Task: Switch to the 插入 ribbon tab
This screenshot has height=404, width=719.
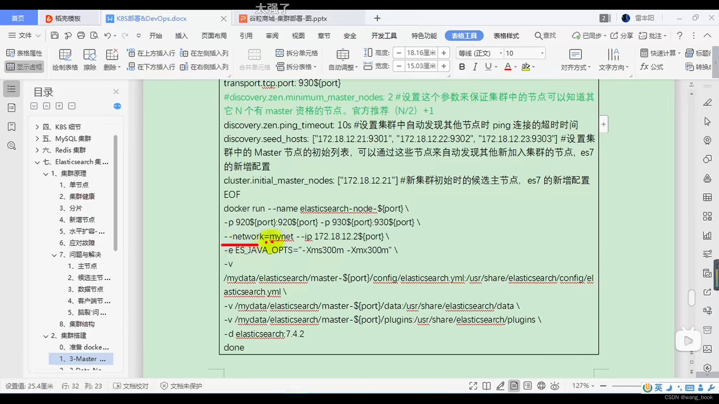Action: 181,36
